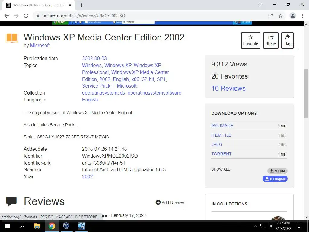Open the Chrome profile avatar

[x=293, y=16]
